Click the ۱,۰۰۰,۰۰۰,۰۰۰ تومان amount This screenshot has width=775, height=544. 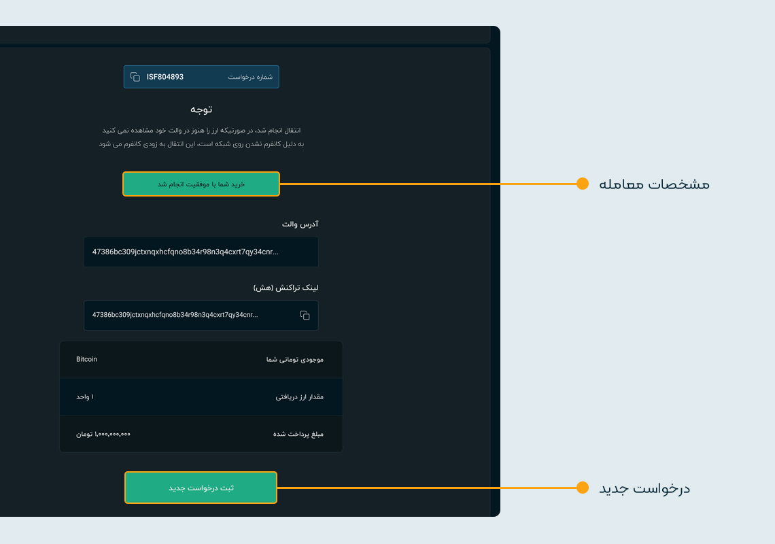pos(103,435)
